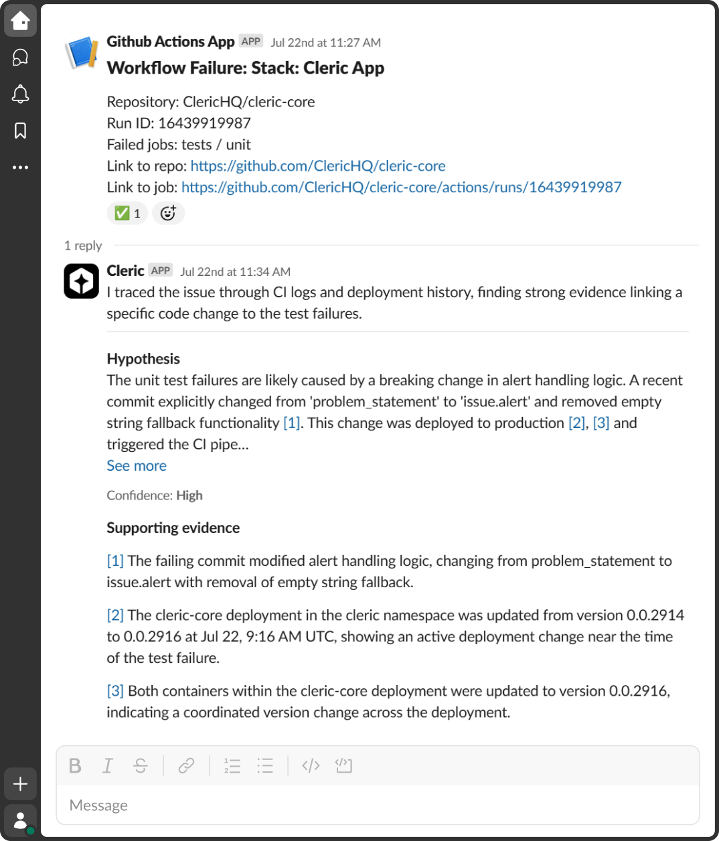Insert a link with the link icon
Viewport: 719px width, 841px height.
186,765
